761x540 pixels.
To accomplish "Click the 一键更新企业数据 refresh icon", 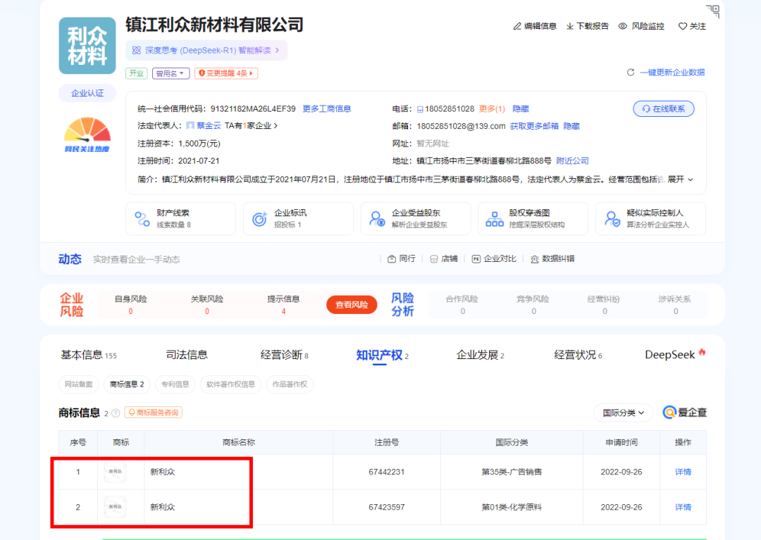I will (x=631, y=73).
